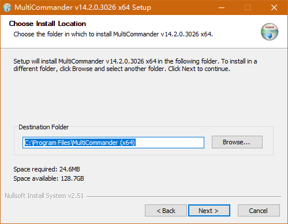Click the MultiCommander setup icon in title bar
288x224 pixels.
pyautogui.click(x=7, y=8)
